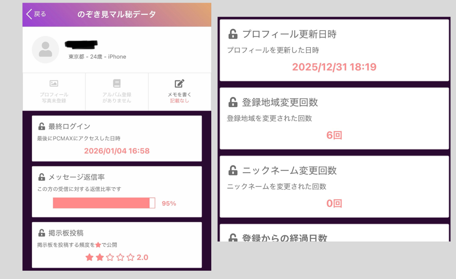This screenshot has height=279, width=456.
Task: Click the lock icon beside プロフィール更新日時
Action: pyautogui.click(x=233, y=34)
